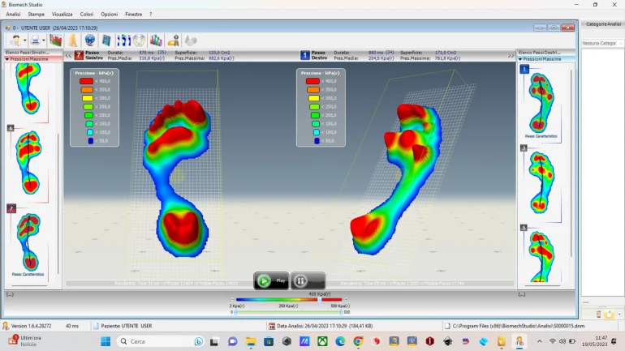Screen dimensions: 625x351
Task: Click the patient user icon in toolbar
Action: pos(15,40)
